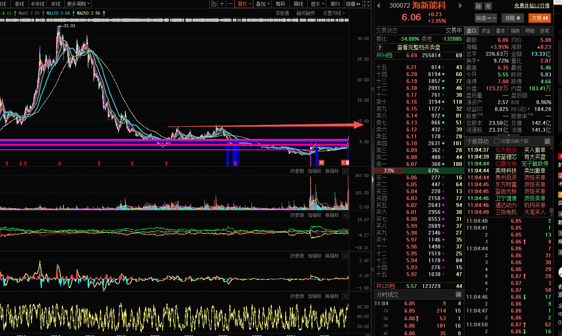This screenshot has height=336, width=562.
Task: Click 查看完整档买卖盘 link
Action: 419,48
